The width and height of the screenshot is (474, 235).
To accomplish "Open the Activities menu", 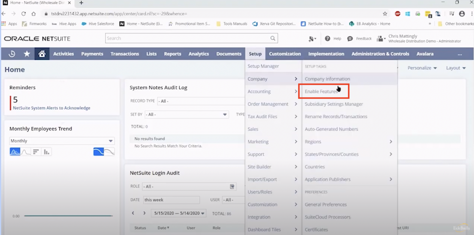I will click(x=63, y=54).
